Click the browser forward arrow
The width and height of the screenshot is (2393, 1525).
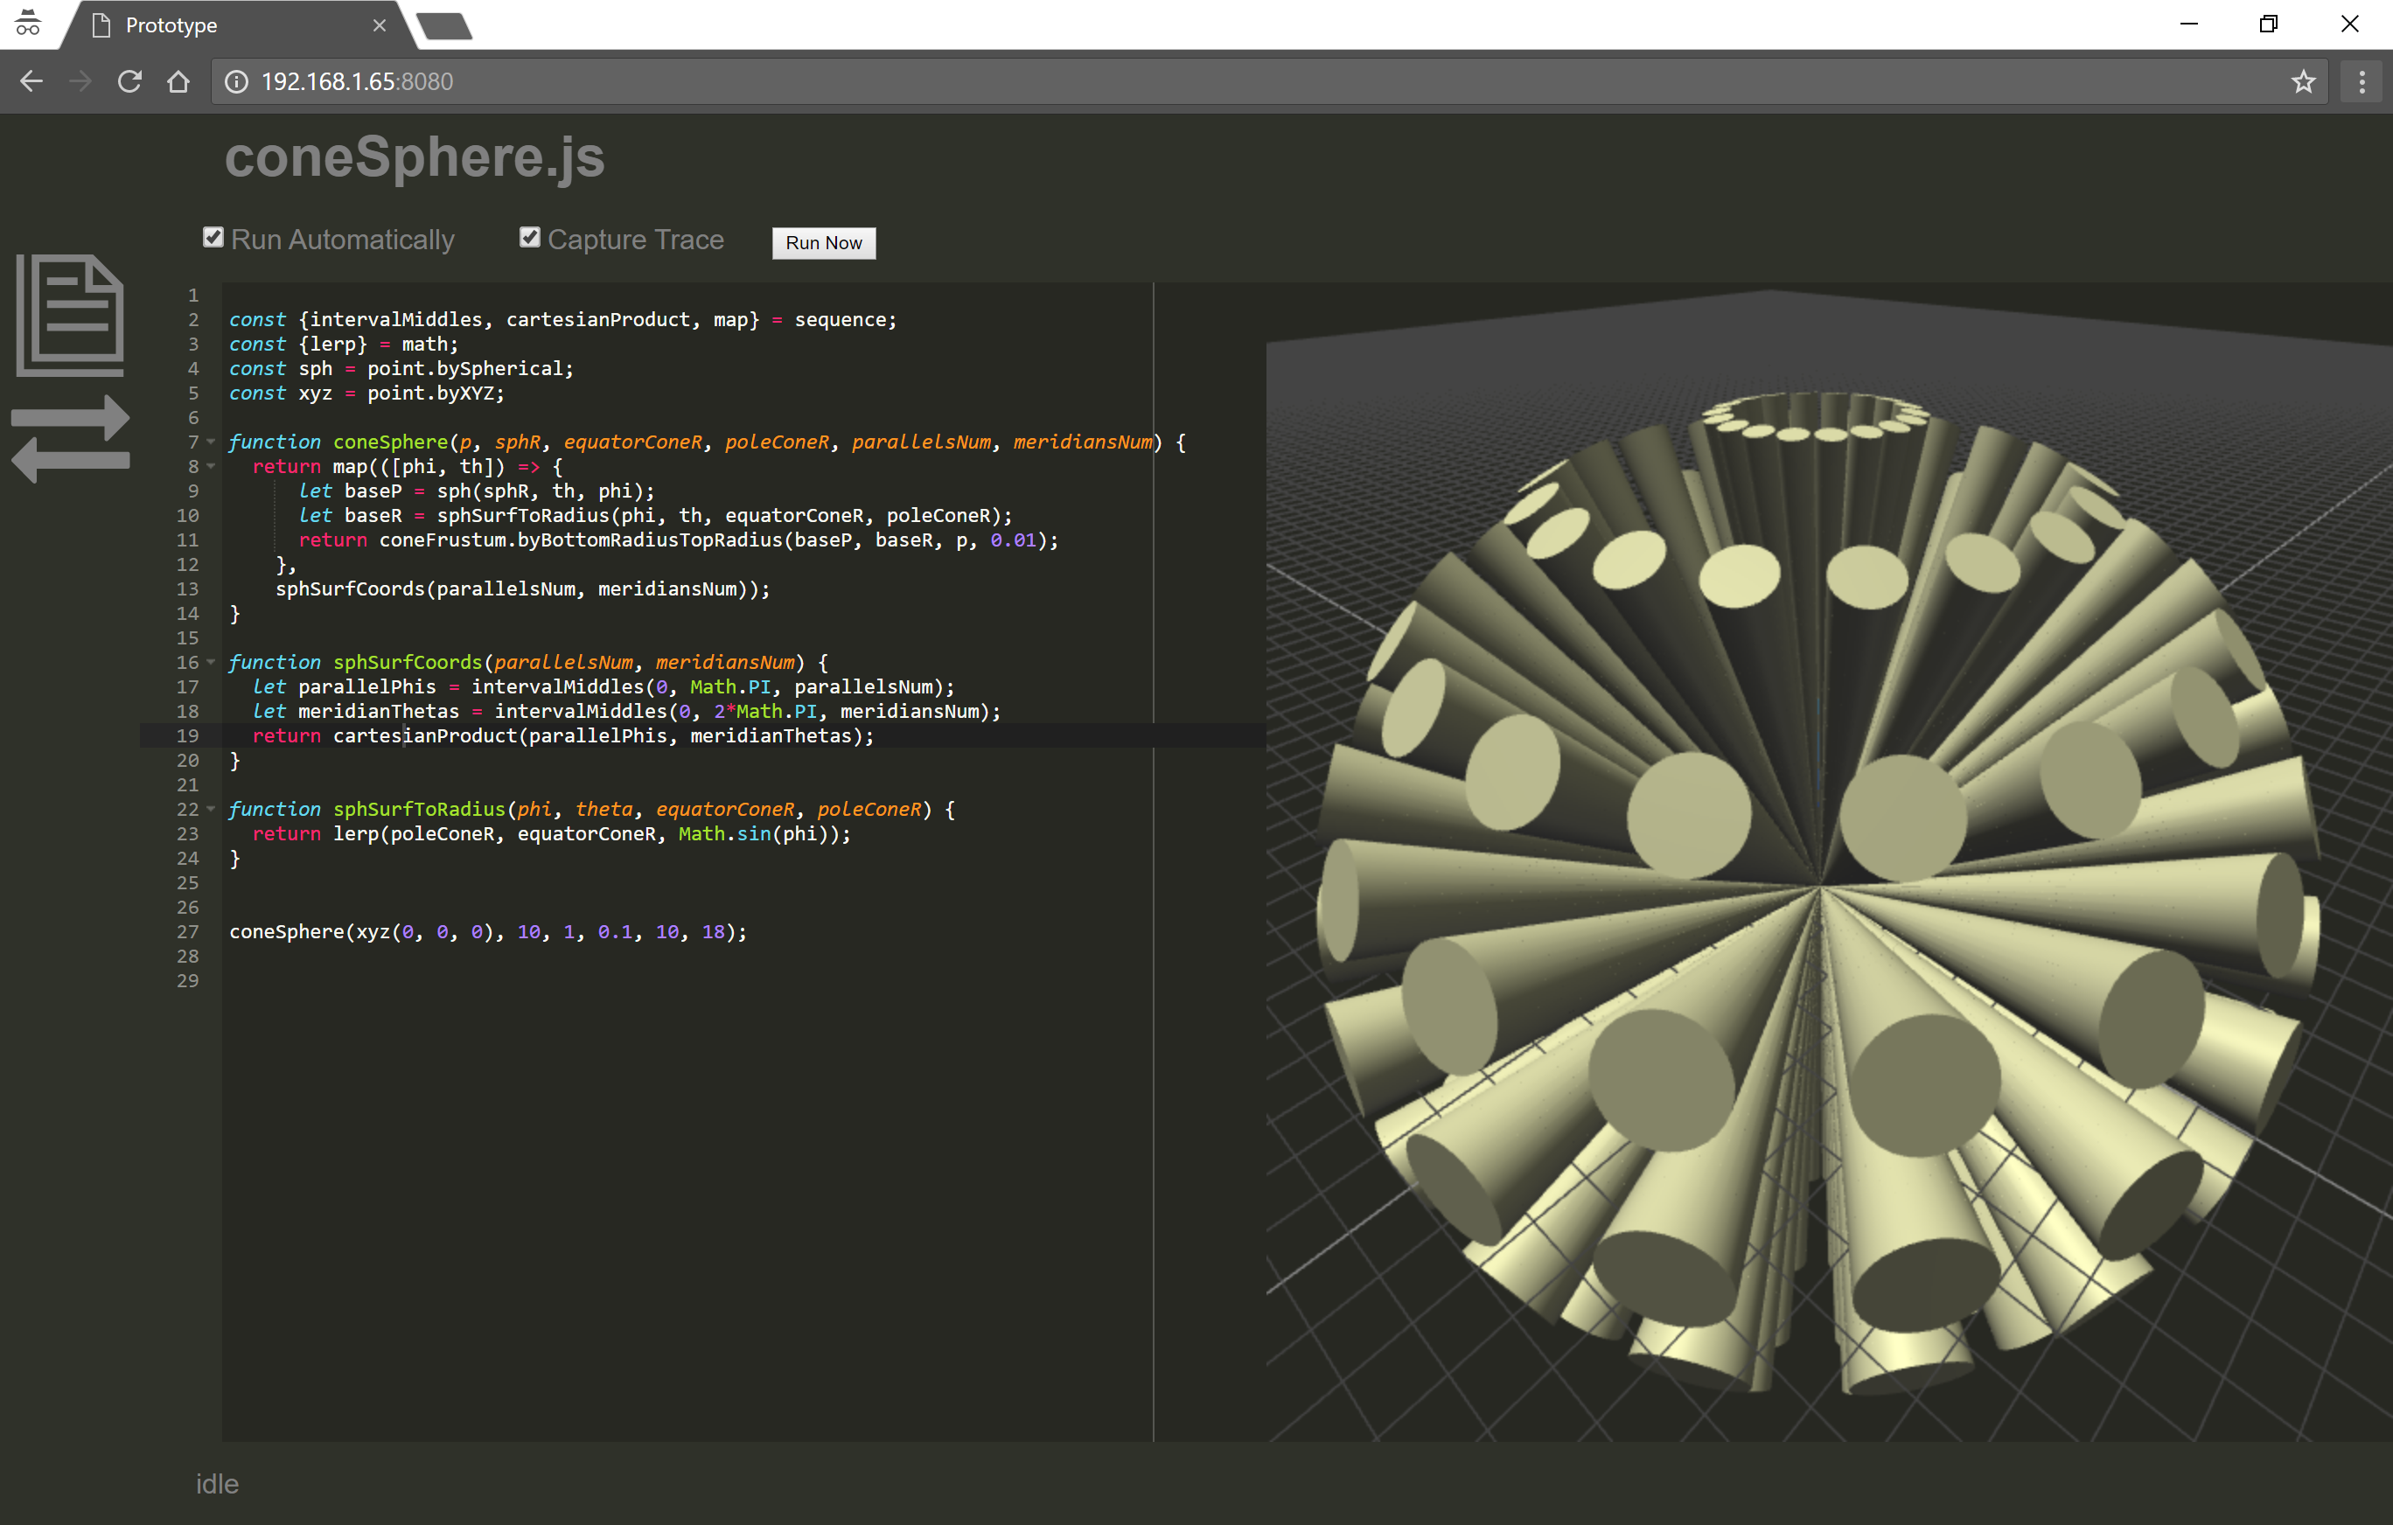pos(80,81)
